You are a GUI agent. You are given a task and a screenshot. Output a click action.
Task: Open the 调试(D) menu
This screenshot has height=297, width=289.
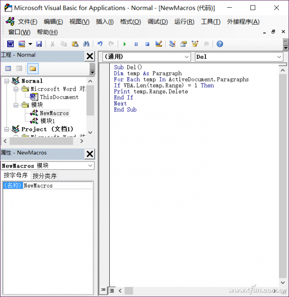click(x=157, y=22)
